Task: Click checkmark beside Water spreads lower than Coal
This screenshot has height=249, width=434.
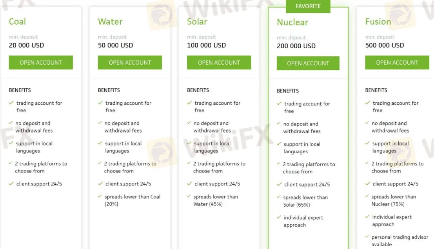Action: (100, 196)
